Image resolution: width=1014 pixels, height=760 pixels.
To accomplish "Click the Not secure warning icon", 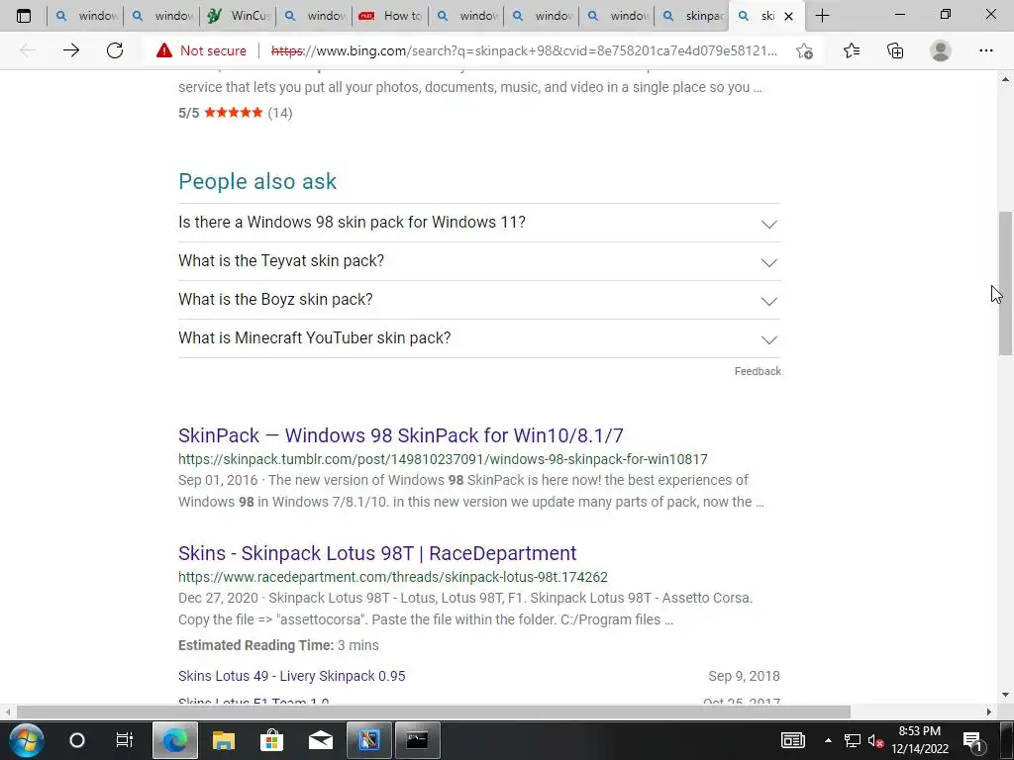I will point(164,50).
